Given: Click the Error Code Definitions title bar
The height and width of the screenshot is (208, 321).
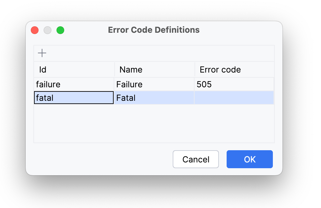Looking at the screenshot, I should 154,30.
